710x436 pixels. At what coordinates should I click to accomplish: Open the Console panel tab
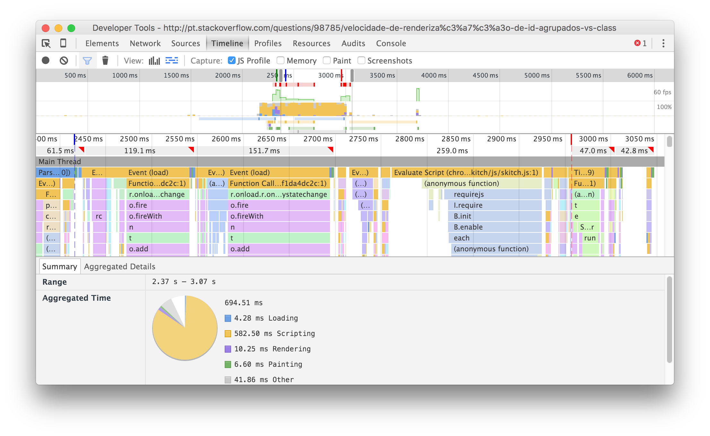pos(391,43)
